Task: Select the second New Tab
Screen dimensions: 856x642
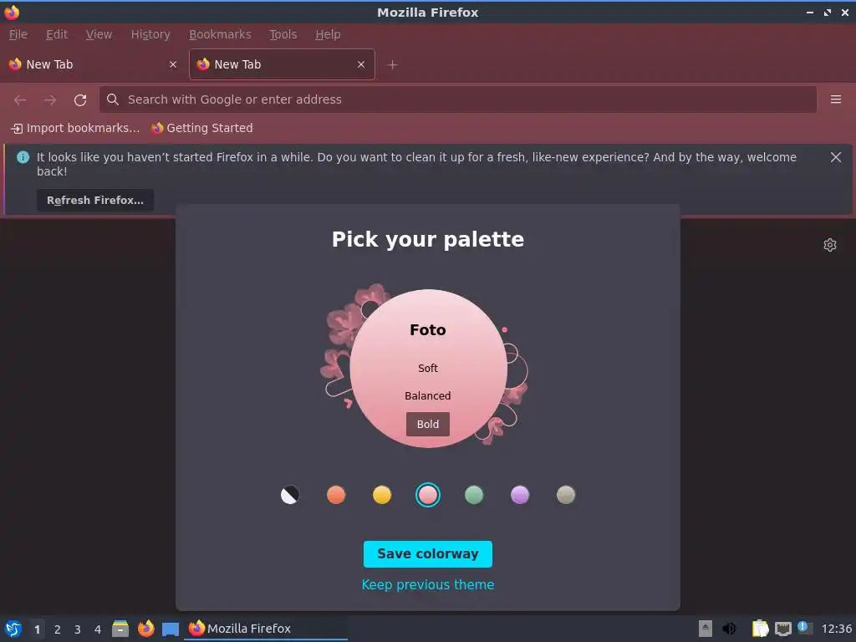Action: click(282, 64)
